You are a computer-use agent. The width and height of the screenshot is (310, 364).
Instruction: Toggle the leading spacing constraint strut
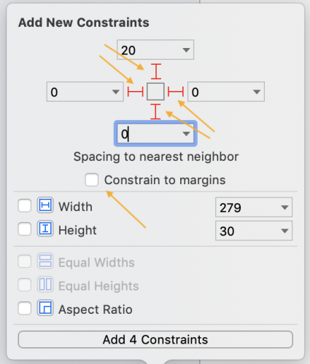coord(136,92)
